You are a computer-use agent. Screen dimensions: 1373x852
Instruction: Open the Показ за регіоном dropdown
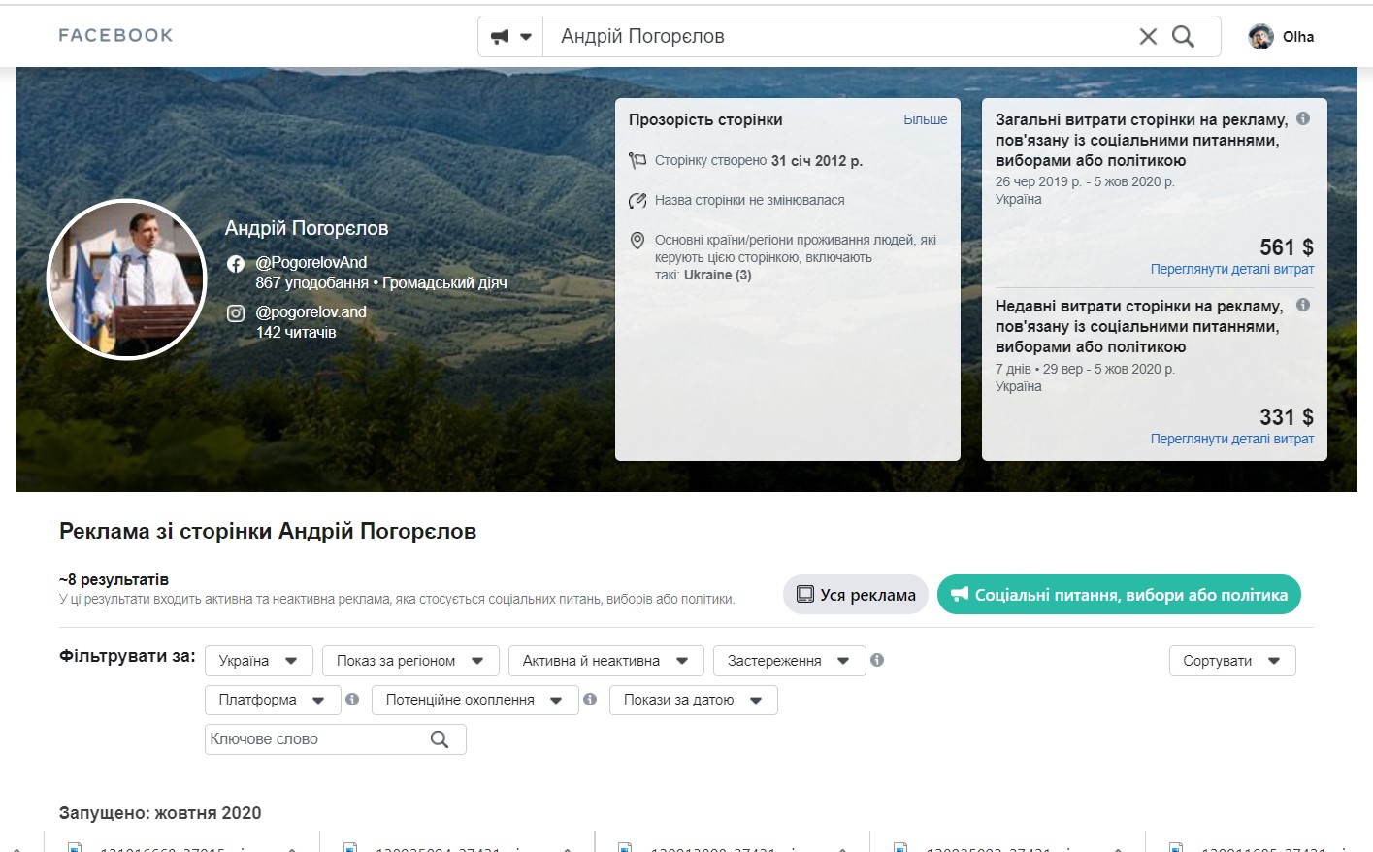click(x=410, y=661)
